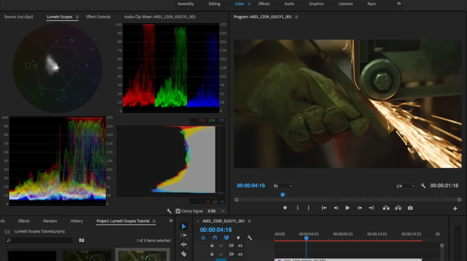The width and height of the screenshot is (467, 261).
Task: Open the Editing workspace tab
Action: point(214,4)
